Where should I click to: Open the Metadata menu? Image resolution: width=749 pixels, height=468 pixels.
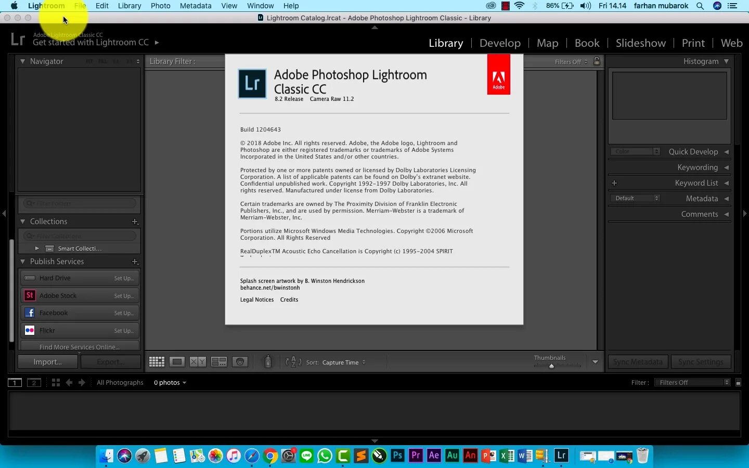196,6
